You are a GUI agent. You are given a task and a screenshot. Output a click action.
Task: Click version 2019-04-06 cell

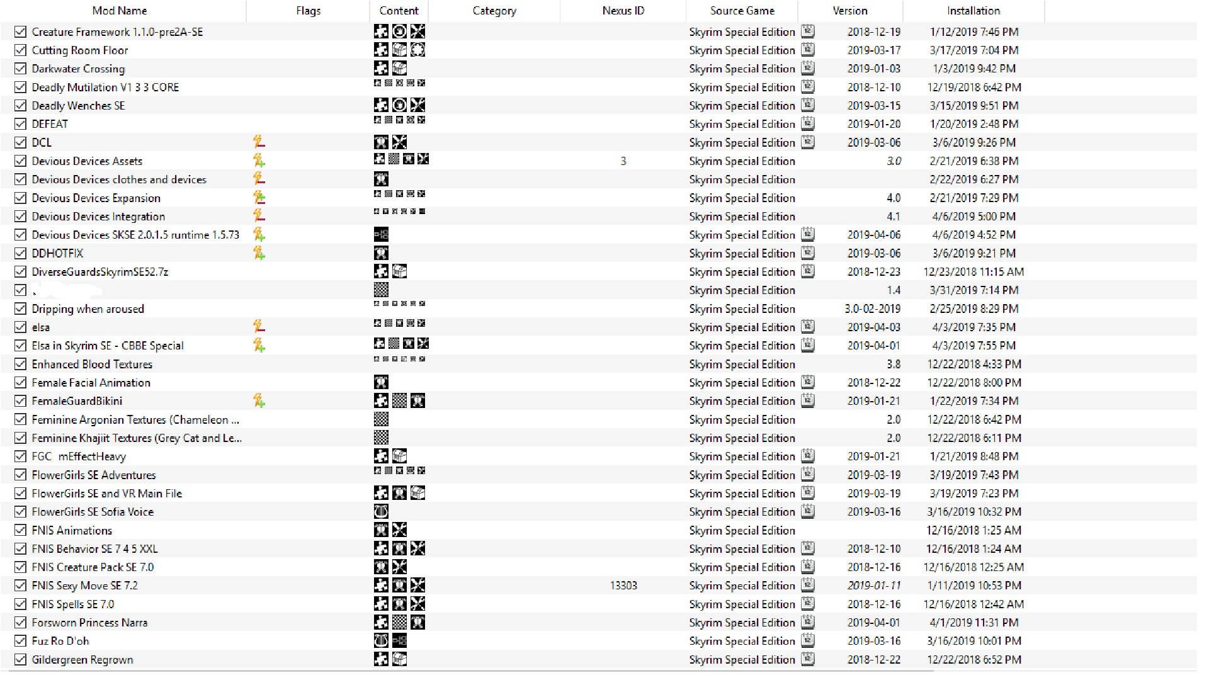click(x=873, y=235)
